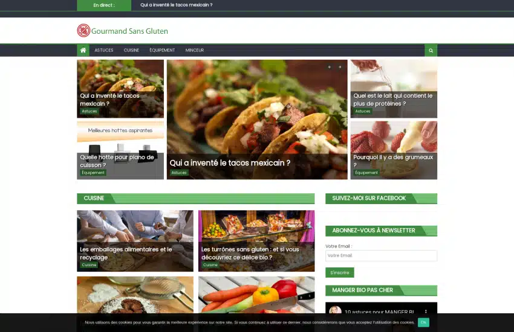Go to the Minceur section

coord(195,51)
